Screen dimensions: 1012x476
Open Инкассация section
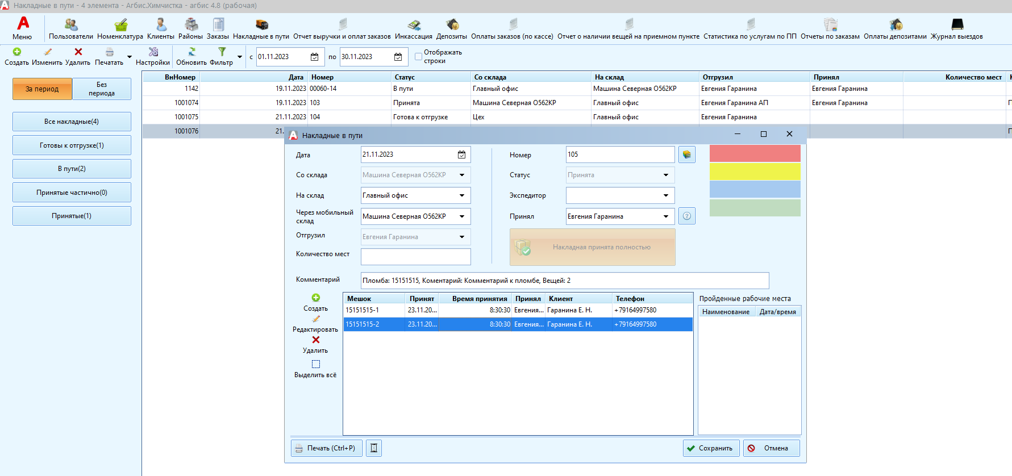[414, 28]
